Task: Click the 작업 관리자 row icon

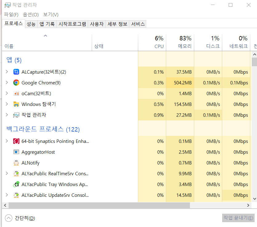Action: 16,115
